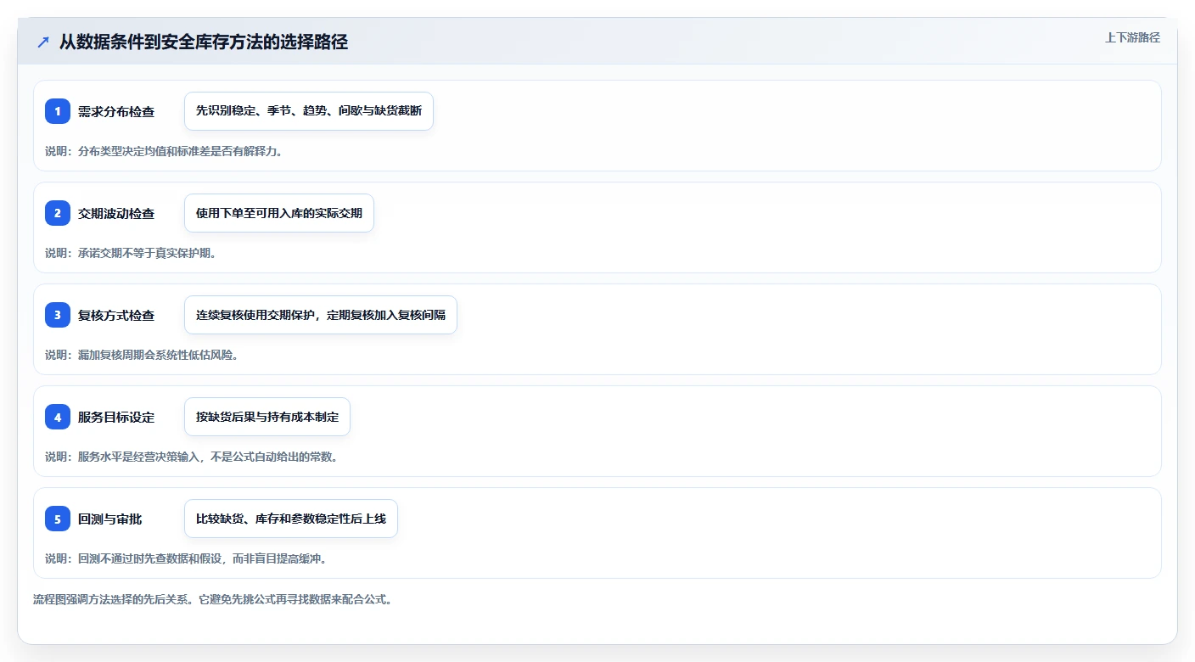Click the 比较缺货、库存和参数稳定性后上线 box
The image size is (1195, 662).
coord(291,519)
